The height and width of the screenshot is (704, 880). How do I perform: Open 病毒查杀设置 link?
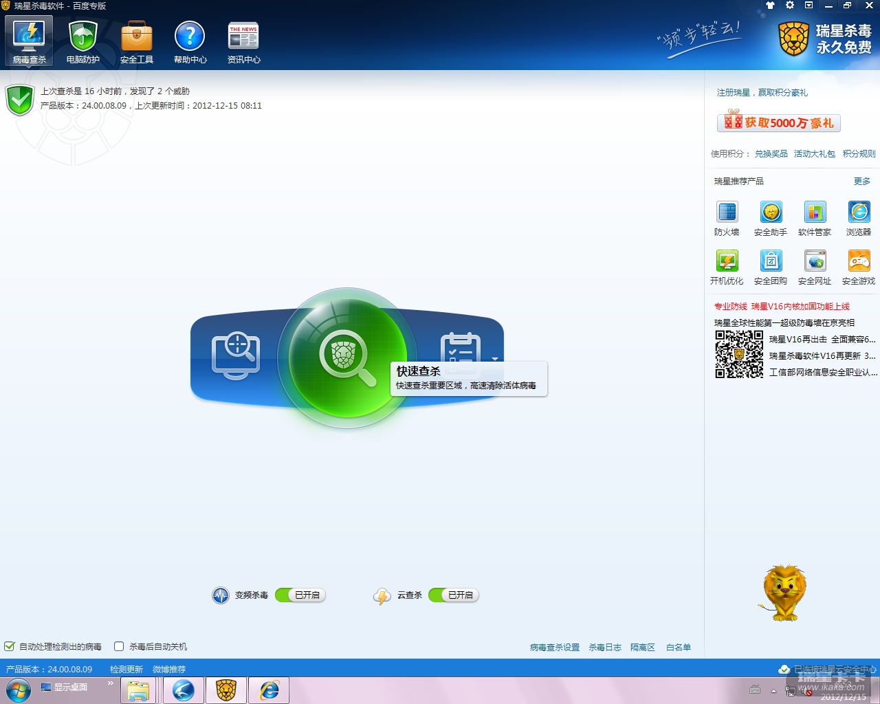[x=555, y=648]
